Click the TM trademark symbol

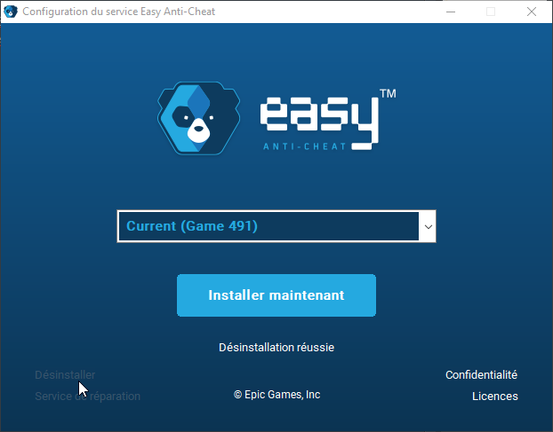(388, 93)
